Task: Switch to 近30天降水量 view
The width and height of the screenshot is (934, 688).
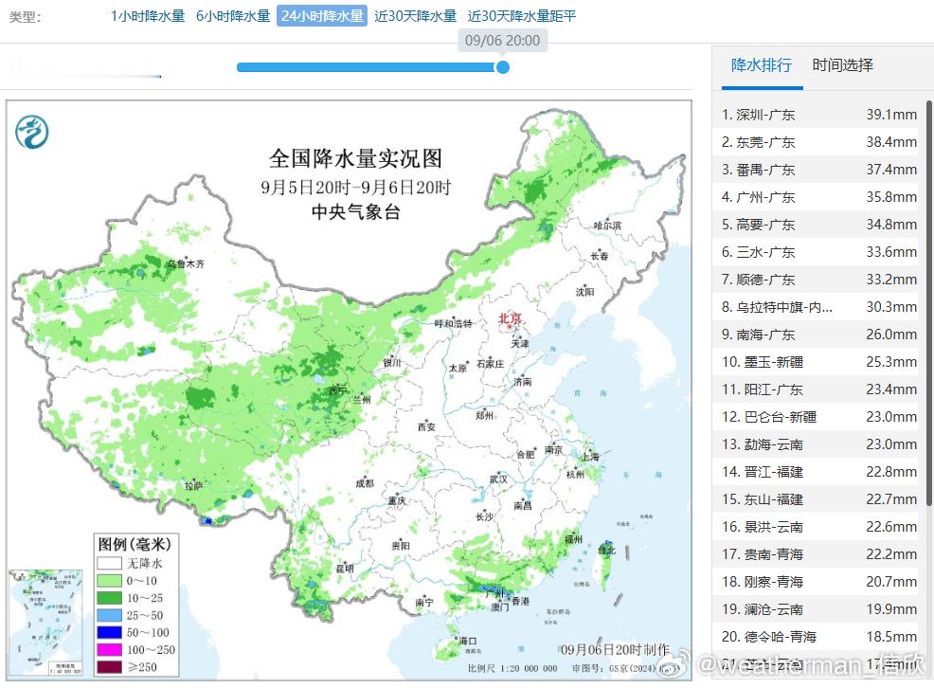Action: (x=415, y=16)
